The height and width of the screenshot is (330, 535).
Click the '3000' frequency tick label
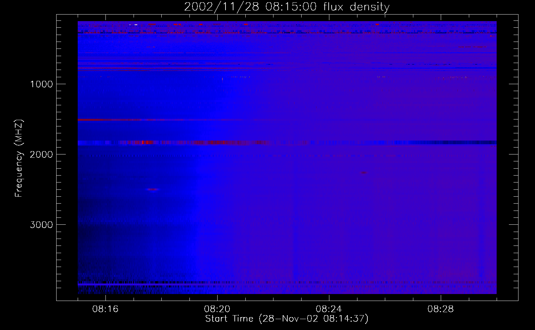coord(41,225)
